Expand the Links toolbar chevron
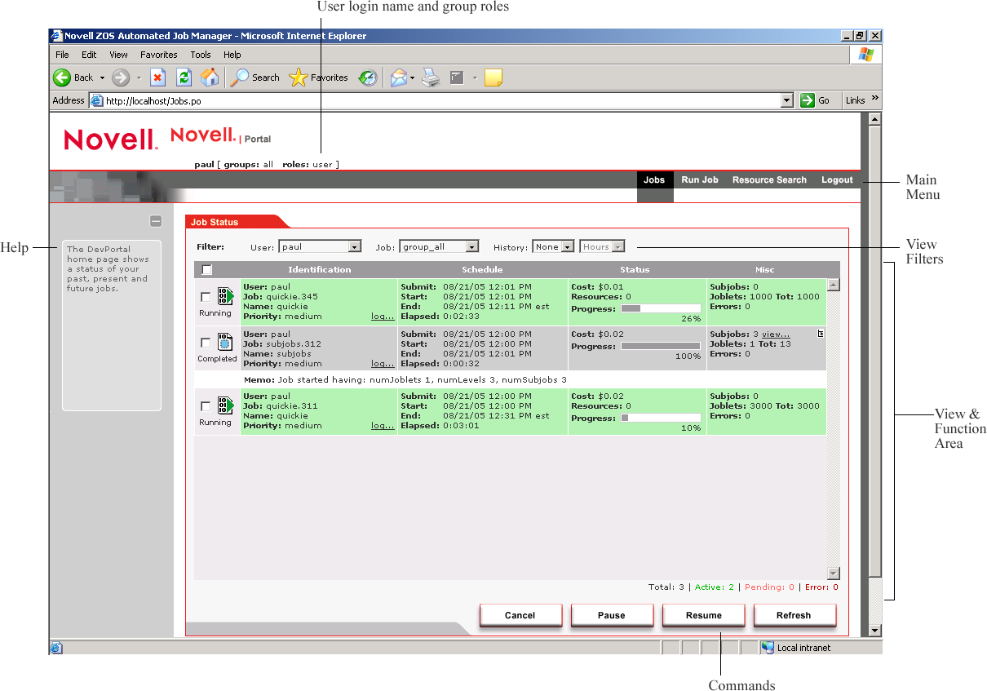987x691 pixels. pos(875,99)
